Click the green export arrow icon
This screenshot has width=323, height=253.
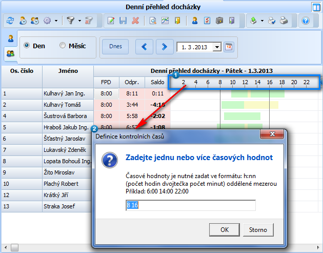coord(253,21)
